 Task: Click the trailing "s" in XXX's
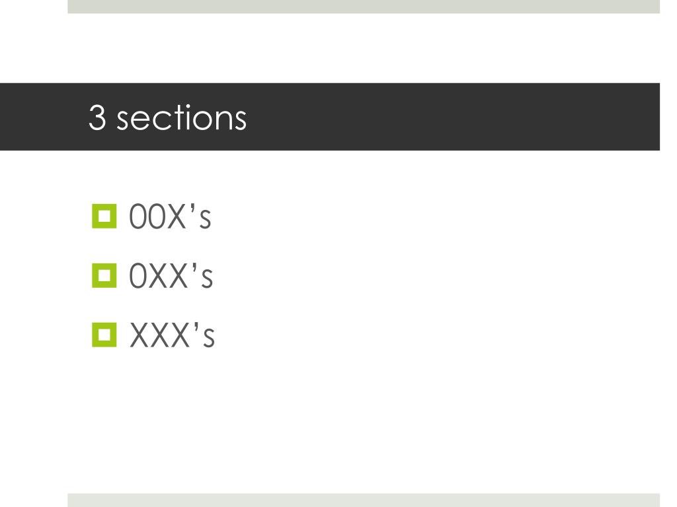pyautogui.click(x=209, y=338)
